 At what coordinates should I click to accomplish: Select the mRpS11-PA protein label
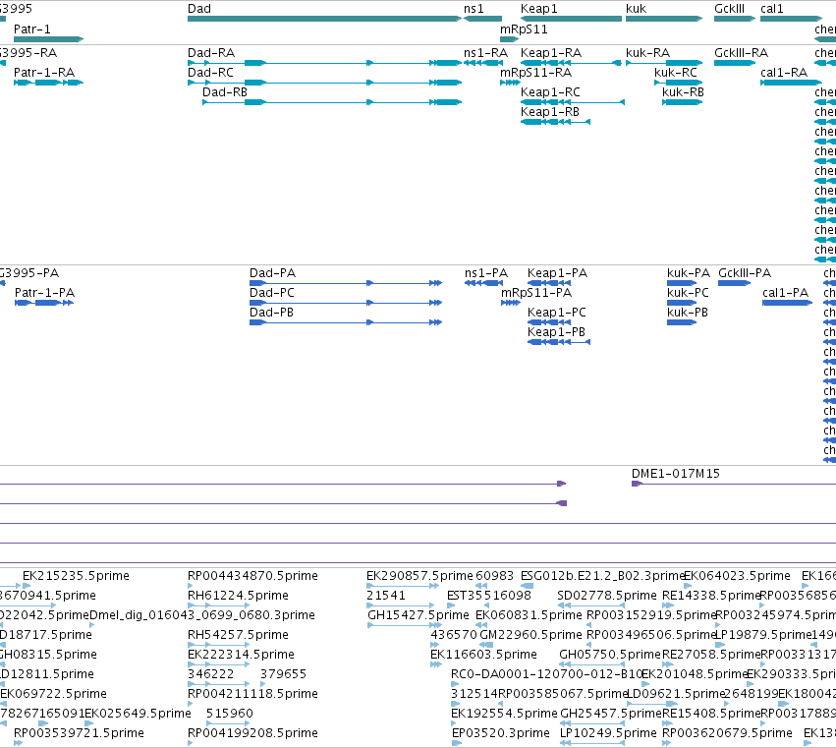(536, 293)
